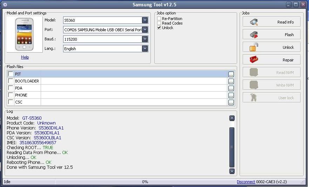Select the PHONE row label

21,95
